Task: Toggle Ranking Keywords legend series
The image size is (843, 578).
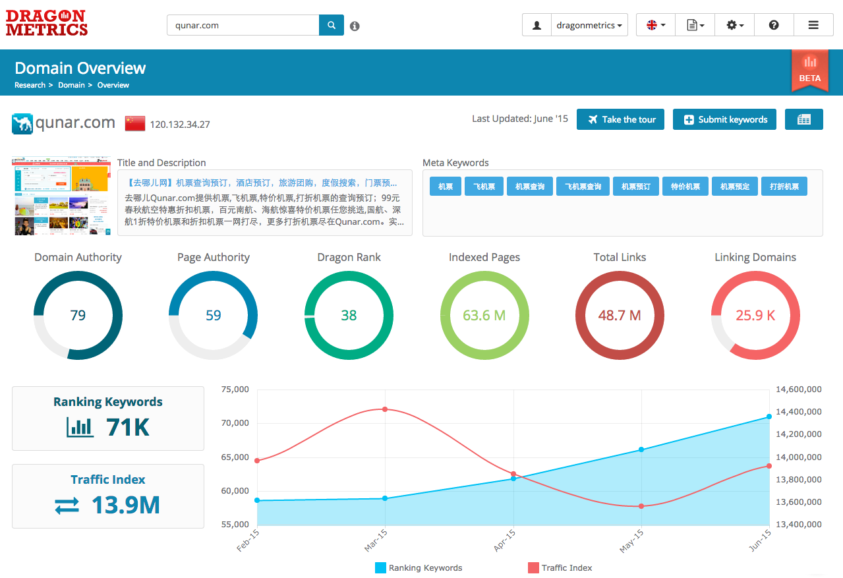Action: pos(419,567)
